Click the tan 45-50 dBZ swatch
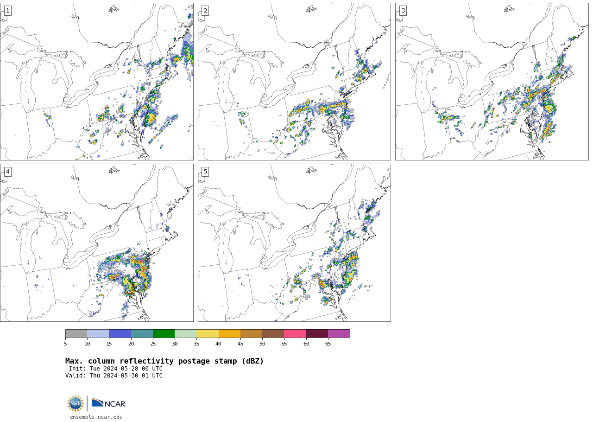 point(251,334)
